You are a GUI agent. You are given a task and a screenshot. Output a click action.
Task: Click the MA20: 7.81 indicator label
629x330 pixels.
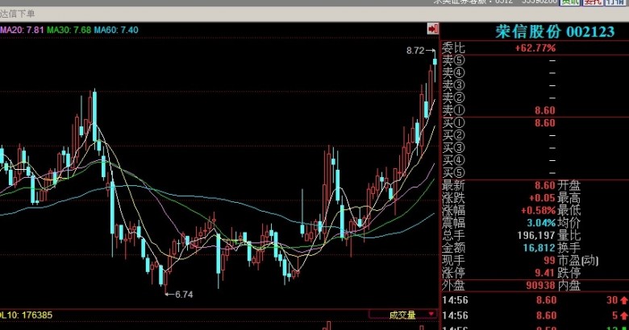point(22,30)
